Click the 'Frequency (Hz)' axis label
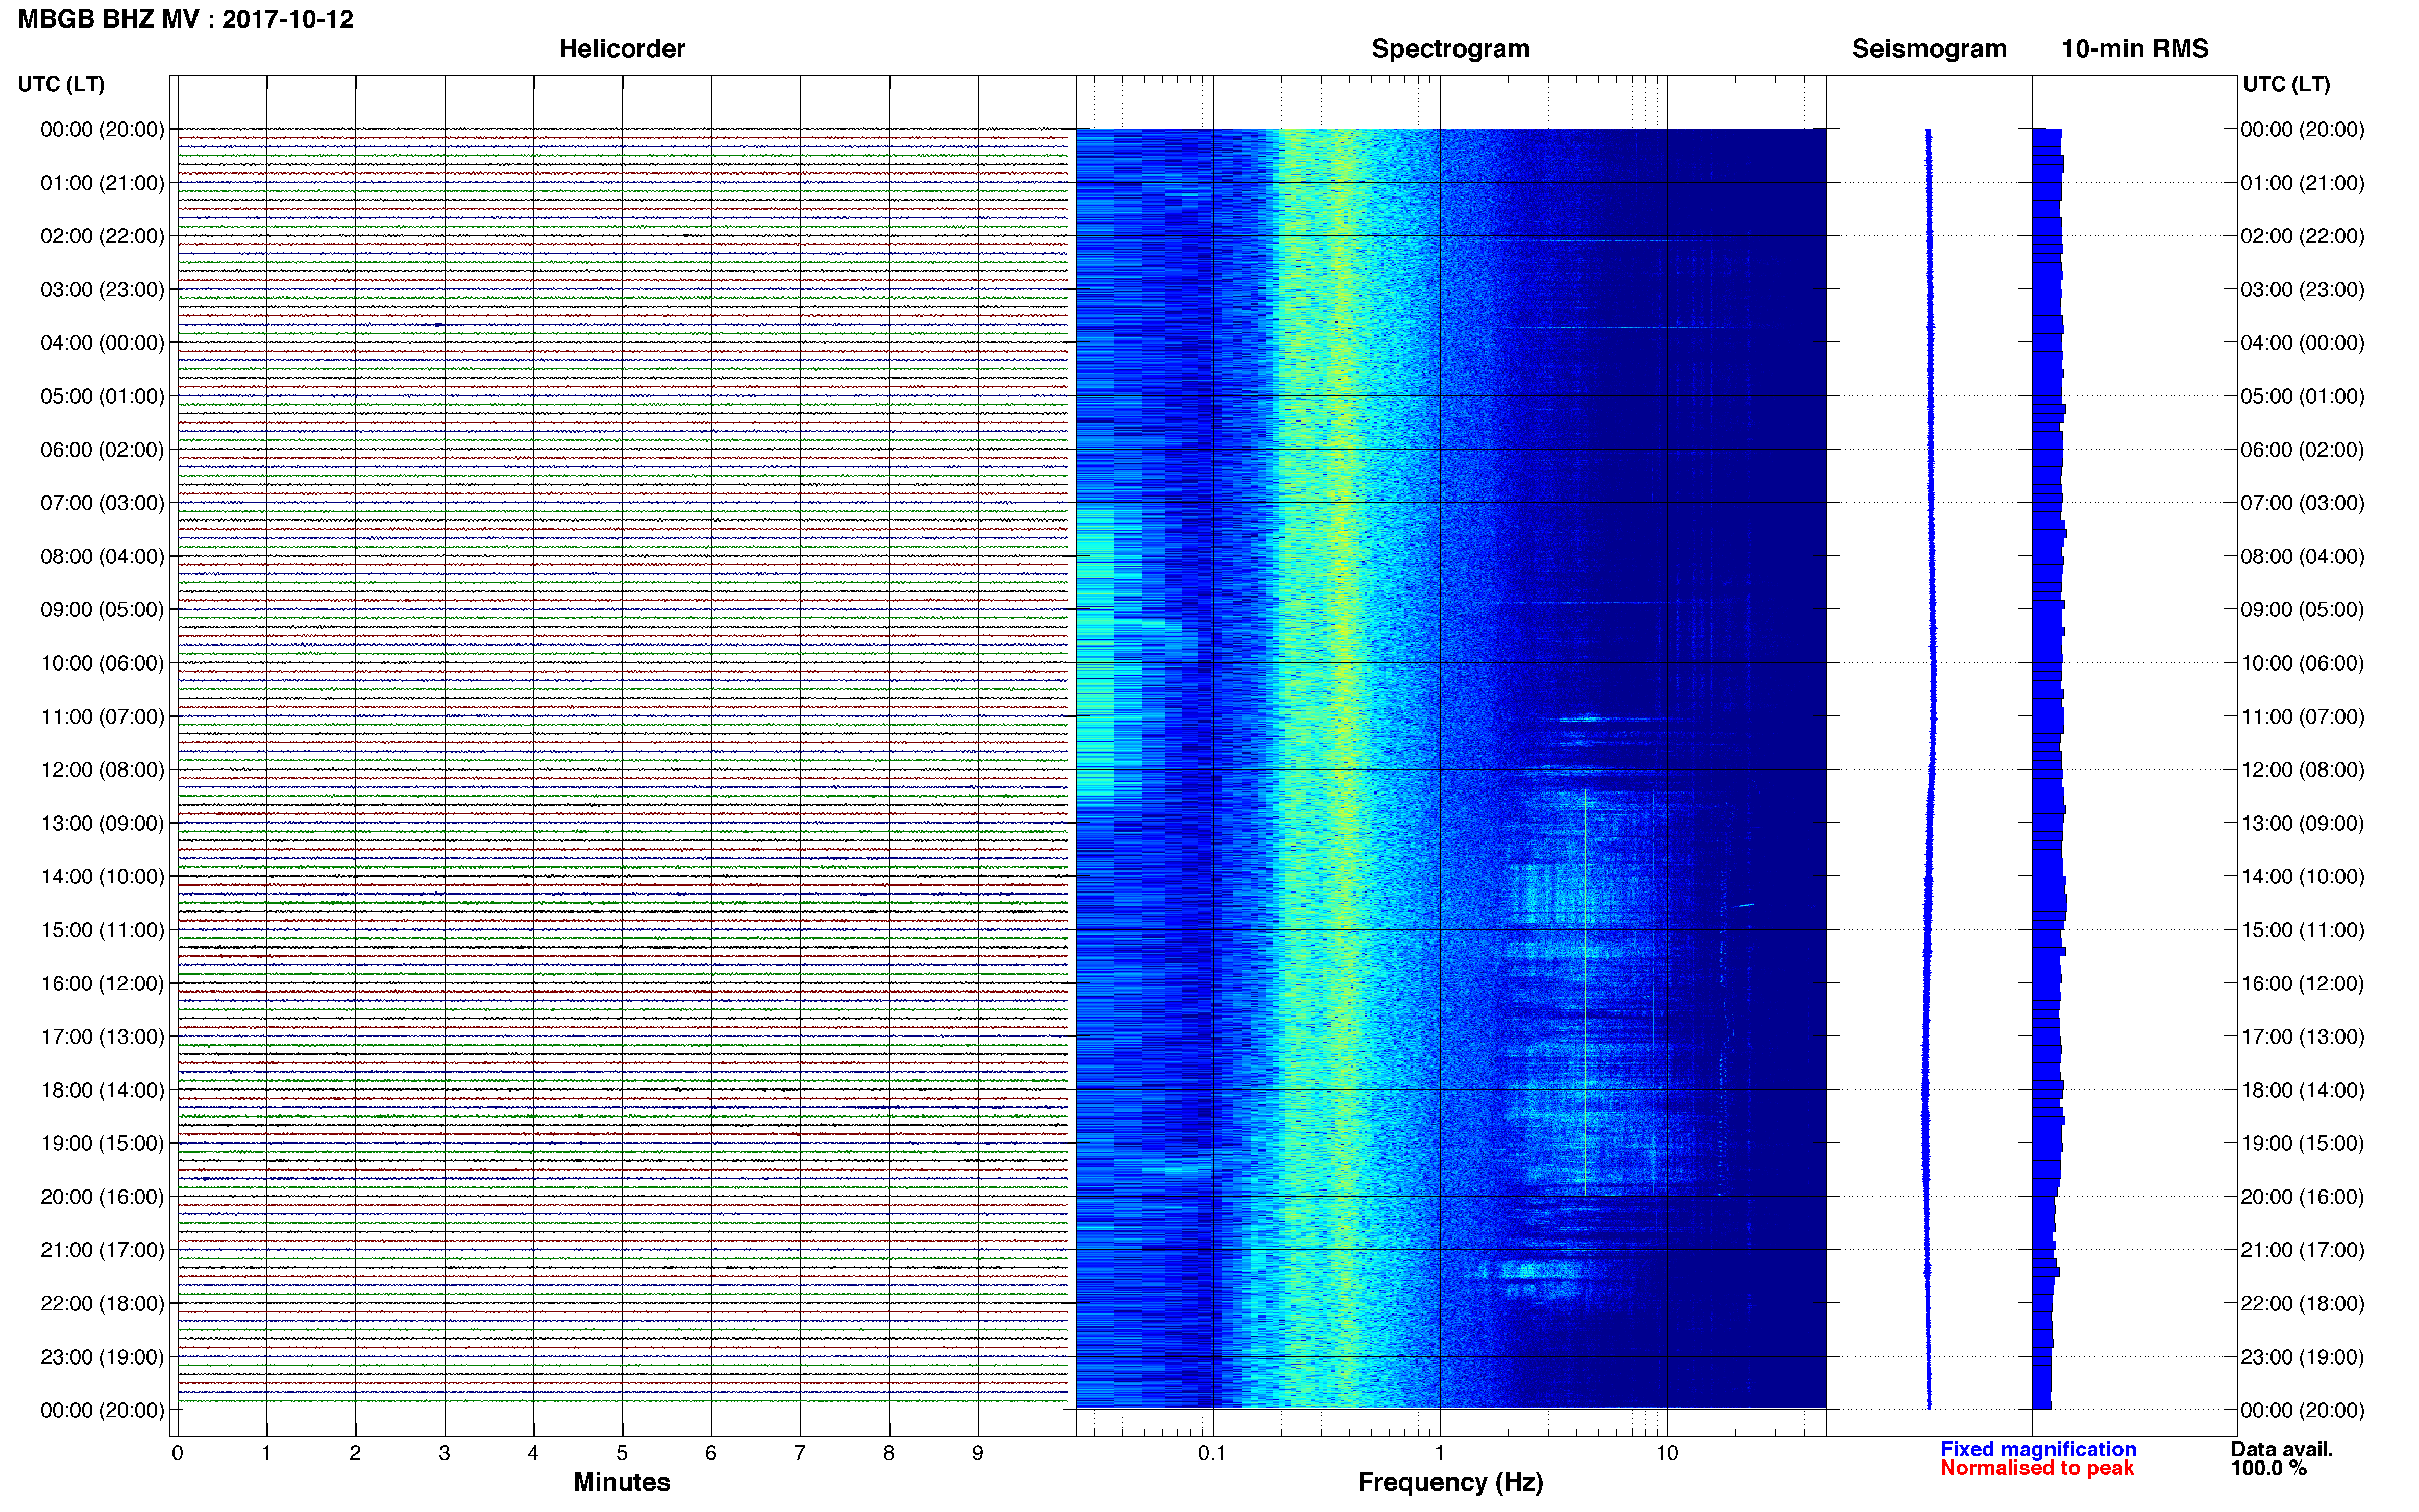Viewport: 2419px width, 1512px height. click(1450, 1482)
